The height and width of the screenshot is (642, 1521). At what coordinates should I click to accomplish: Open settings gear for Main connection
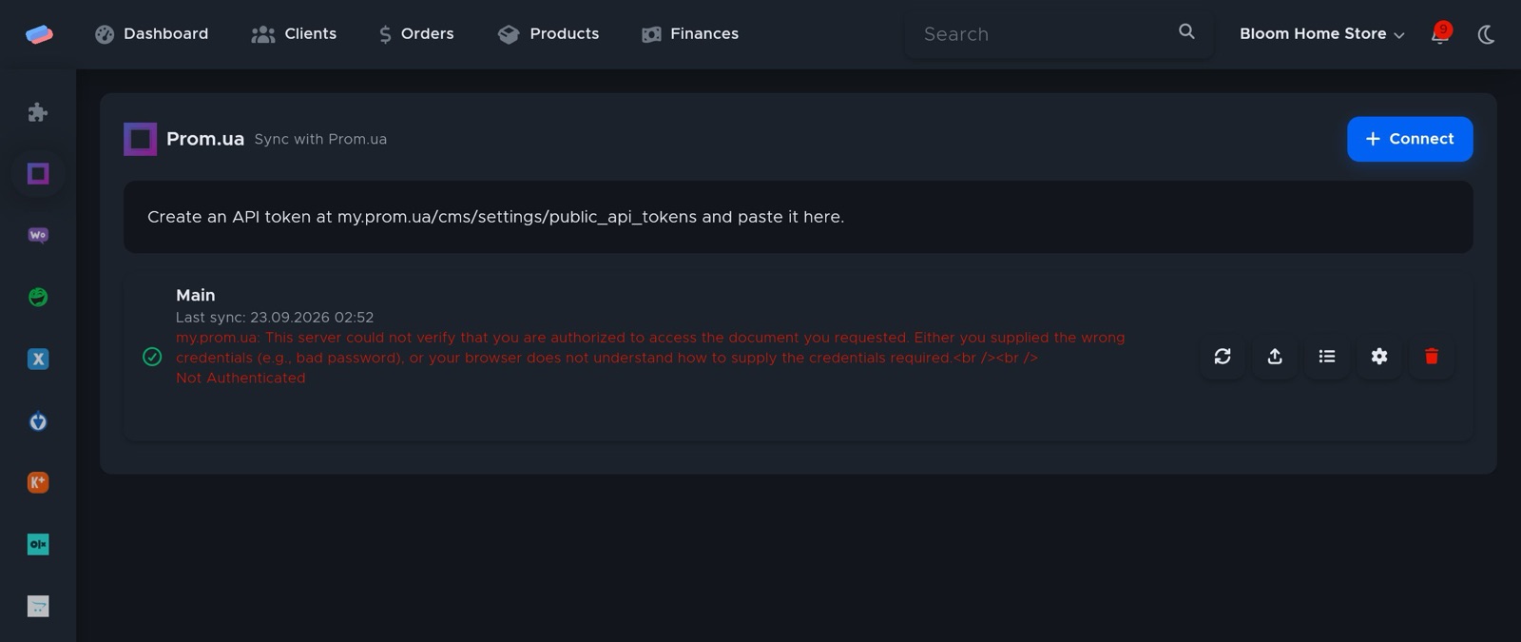coord(1379,357)
